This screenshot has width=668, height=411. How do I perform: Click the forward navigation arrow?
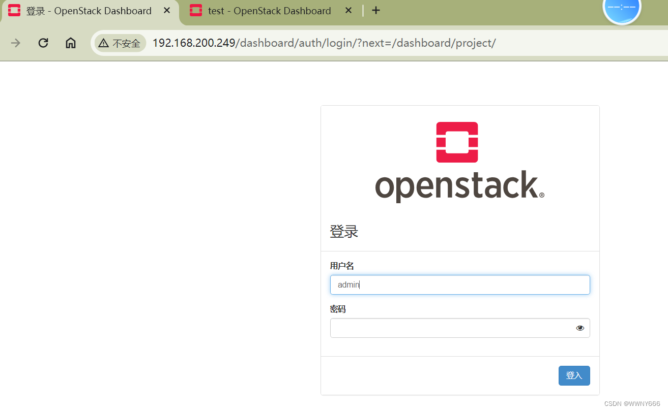coord(15,43)
